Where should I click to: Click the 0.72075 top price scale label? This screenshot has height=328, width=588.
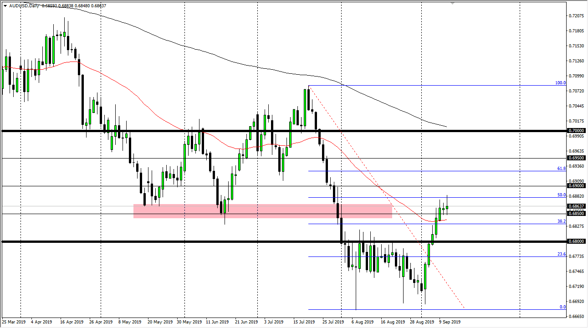point(576,16)
